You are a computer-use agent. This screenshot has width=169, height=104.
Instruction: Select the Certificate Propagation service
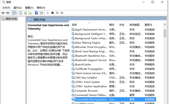click(x=114, y=69)
